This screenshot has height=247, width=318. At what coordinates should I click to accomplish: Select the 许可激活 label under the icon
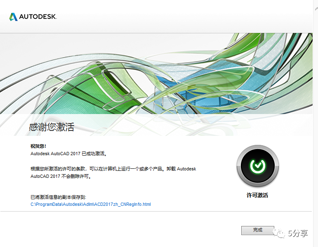coord(257,195)
